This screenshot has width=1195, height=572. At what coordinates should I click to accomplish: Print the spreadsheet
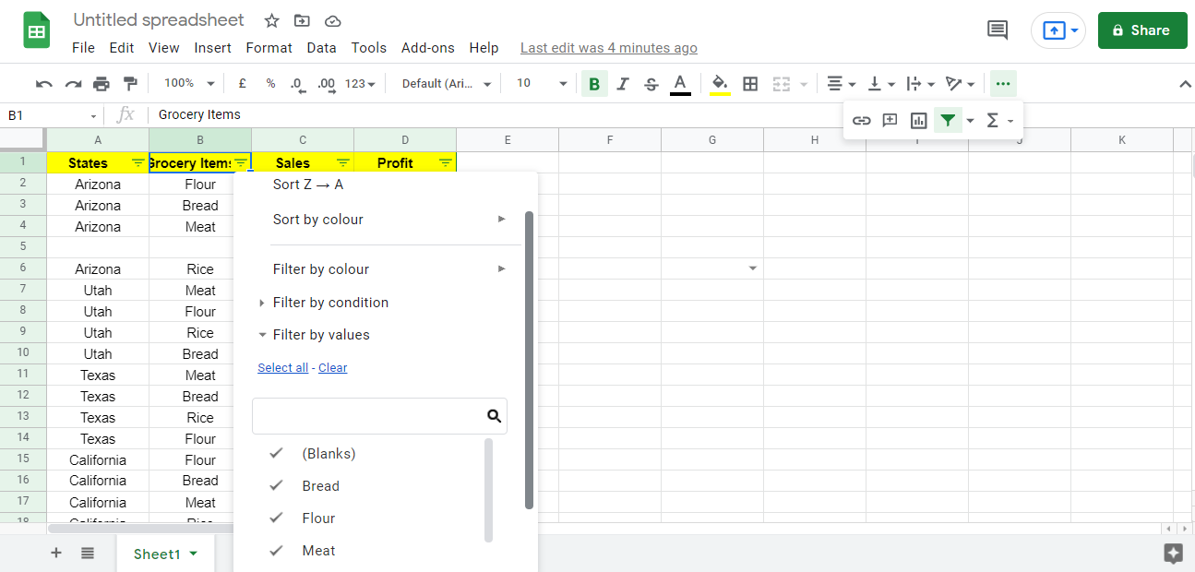click(102, 84)
